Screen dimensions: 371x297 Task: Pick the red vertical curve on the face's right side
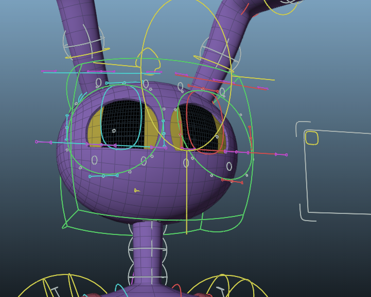tap(250, 138)
